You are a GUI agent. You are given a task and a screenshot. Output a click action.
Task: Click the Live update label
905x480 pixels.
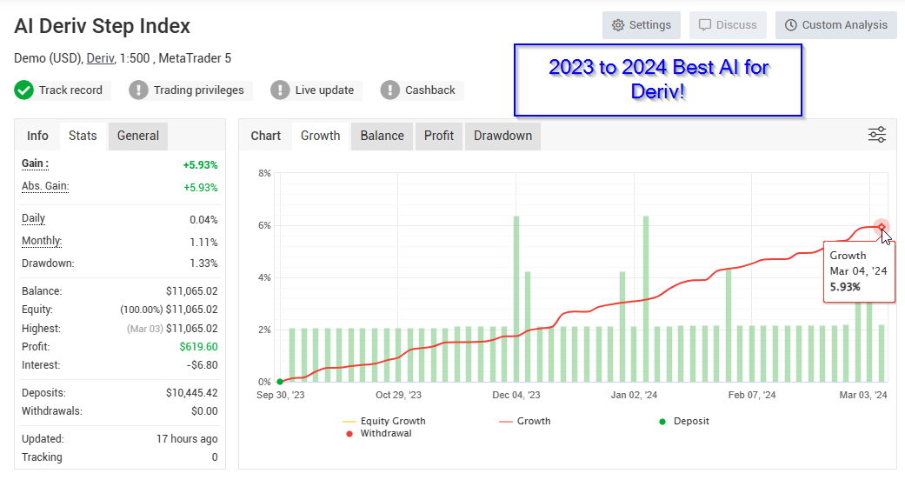324,90
